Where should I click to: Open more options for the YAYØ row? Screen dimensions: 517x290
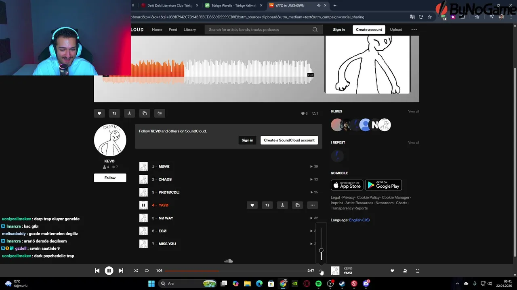click(312, 205)
